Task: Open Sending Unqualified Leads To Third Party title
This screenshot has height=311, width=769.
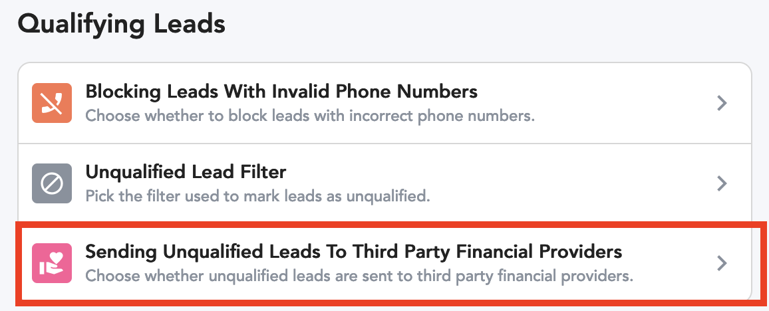Action: pos(354,252)
